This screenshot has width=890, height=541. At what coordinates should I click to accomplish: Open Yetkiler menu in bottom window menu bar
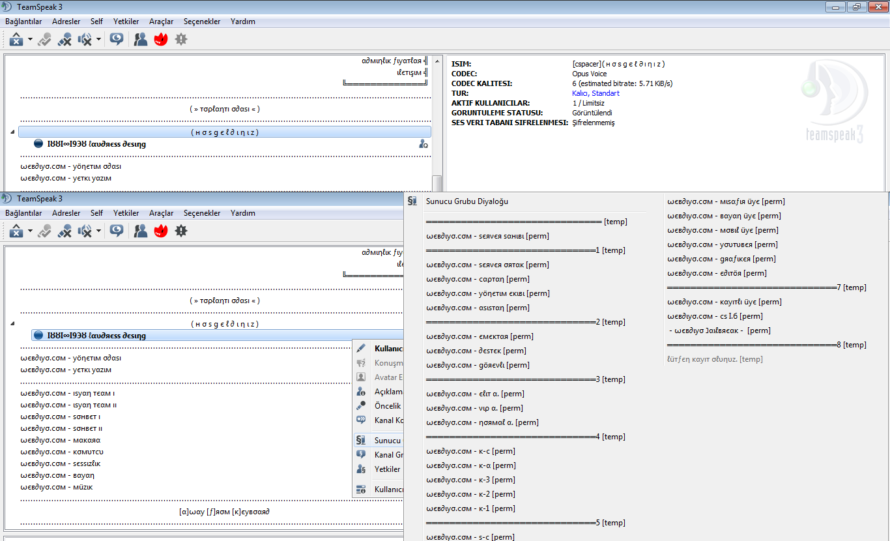point(126,213)
